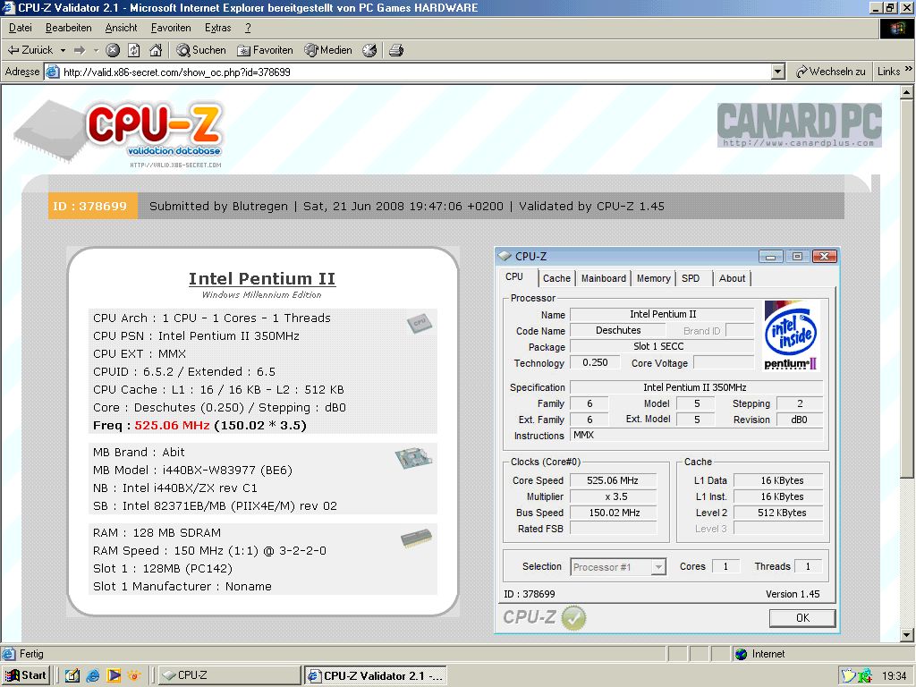Click the Intel inside Pentium II logo
Image resolution: width=916 pixels, height=687 pixels.
[791, 335]
